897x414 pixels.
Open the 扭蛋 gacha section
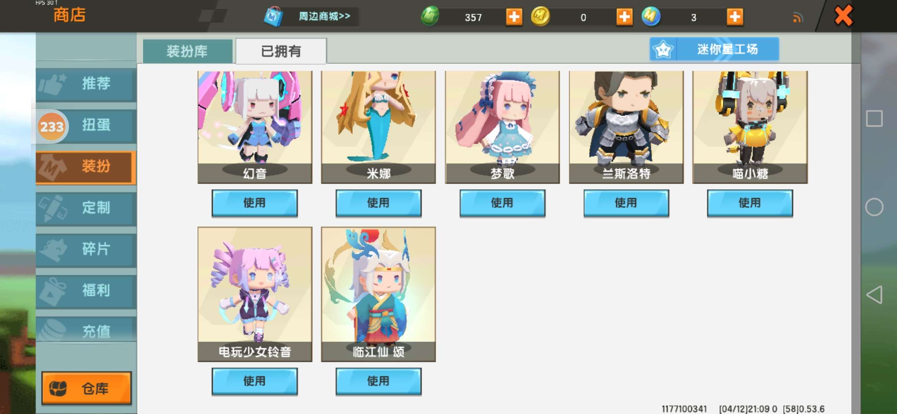86,125
